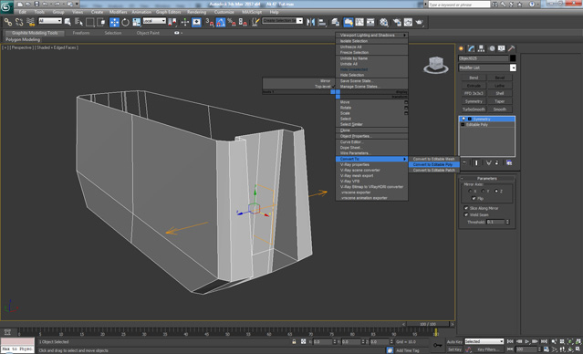Open the Rendering menu
The image size is (583, 354).
click(196, 12)
